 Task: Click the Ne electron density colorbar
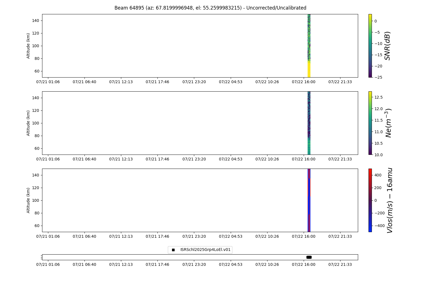tap(370, 123)
